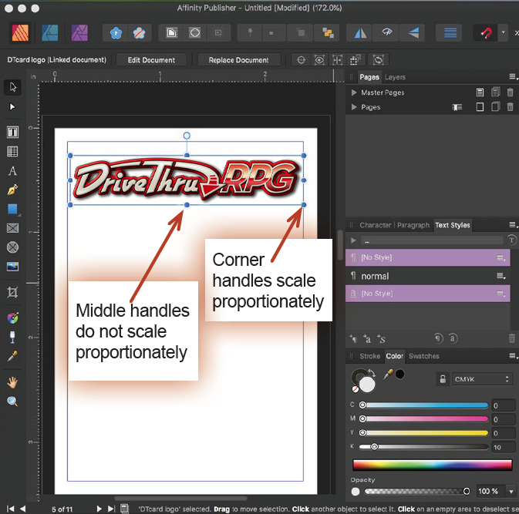Switch to the Photo persona icon

[79, 33]
